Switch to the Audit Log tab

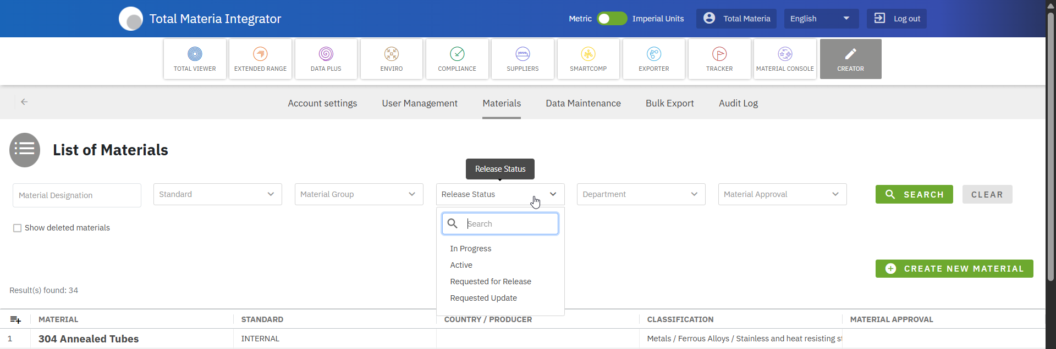pos(738,103)
